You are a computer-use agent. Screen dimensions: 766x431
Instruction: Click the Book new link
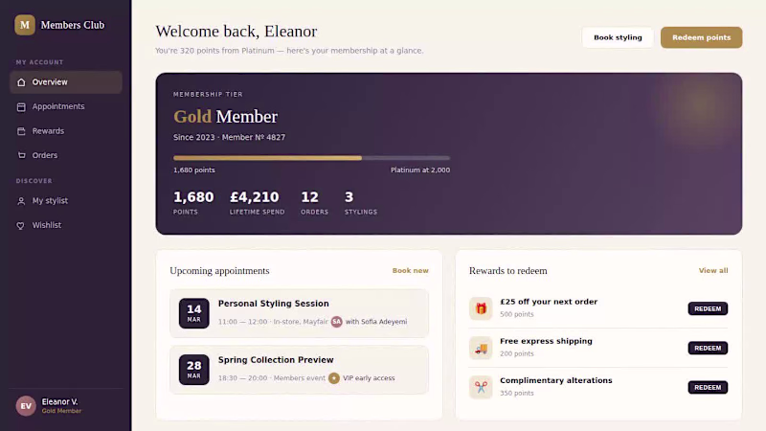[411, 271]
